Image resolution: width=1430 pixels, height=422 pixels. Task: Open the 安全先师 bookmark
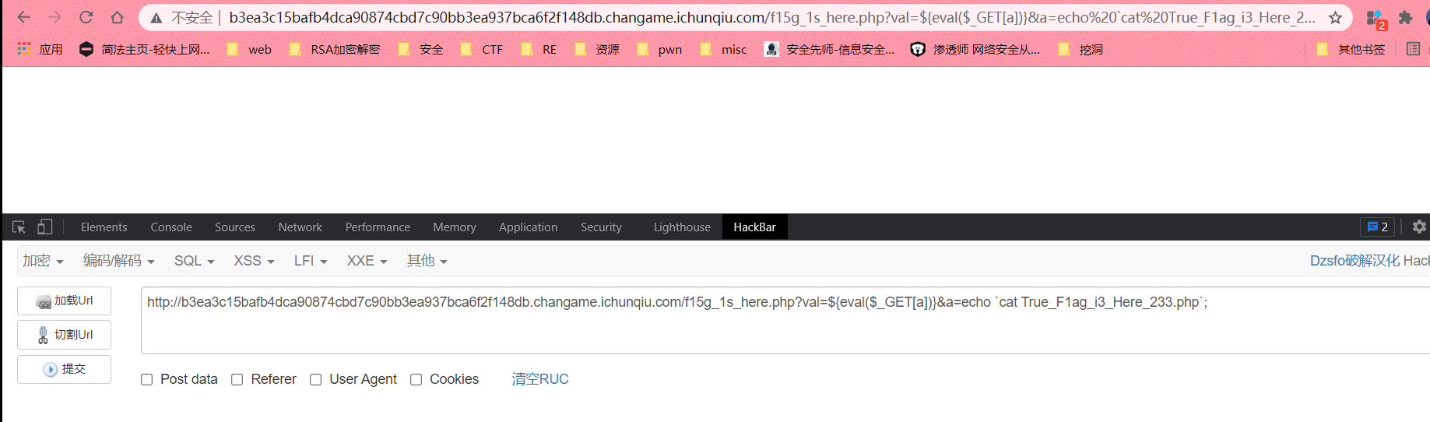(830, 49)
